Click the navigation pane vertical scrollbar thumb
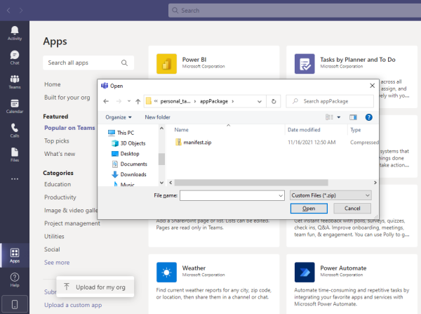 point(161,159)
